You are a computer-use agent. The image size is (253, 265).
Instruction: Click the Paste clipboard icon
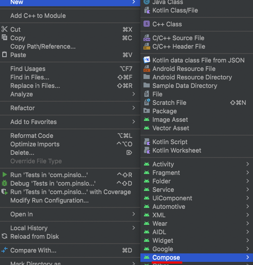pos(4,54)
